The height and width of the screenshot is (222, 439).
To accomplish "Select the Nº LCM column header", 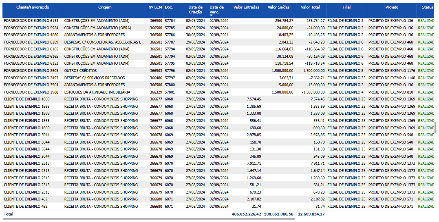I will tap(155, 7).
